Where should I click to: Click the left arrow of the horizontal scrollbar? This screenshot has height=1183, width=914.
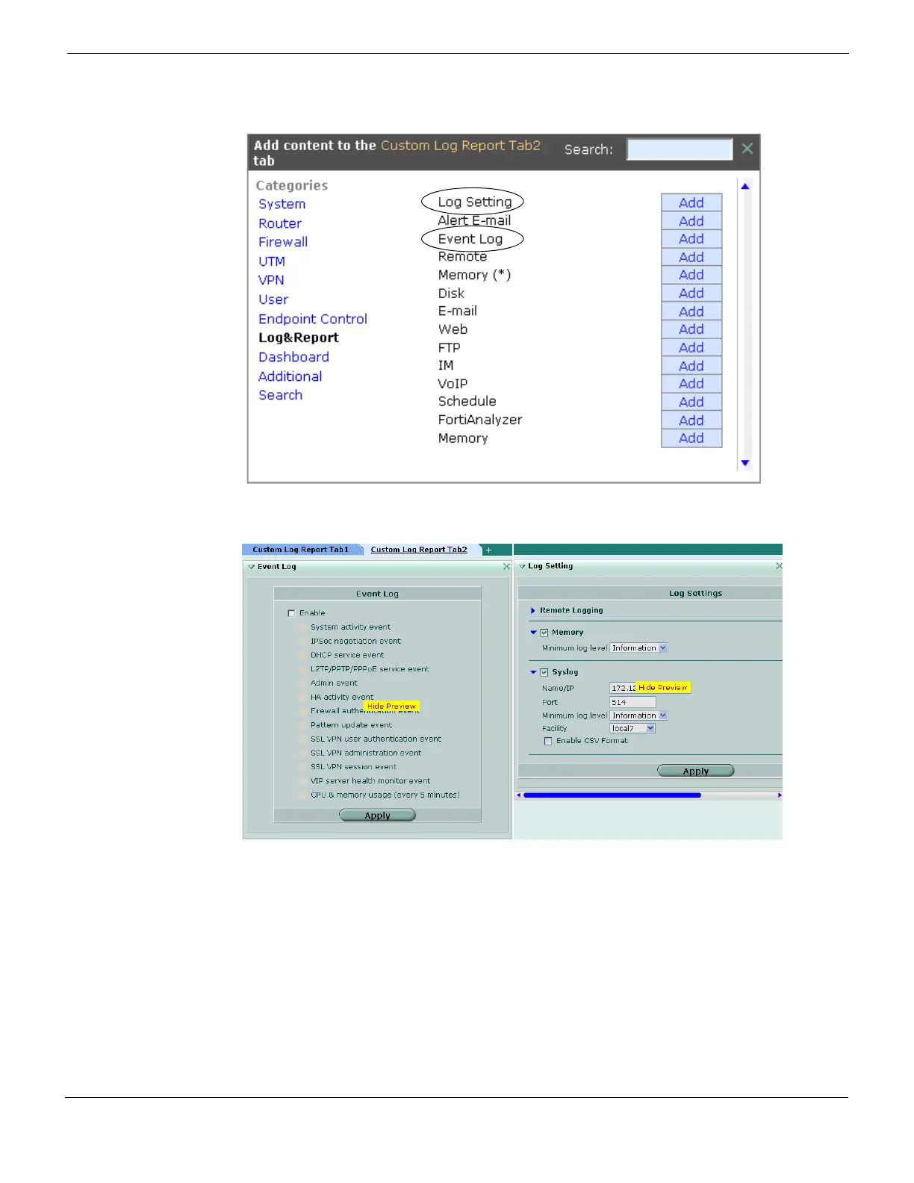519,795
